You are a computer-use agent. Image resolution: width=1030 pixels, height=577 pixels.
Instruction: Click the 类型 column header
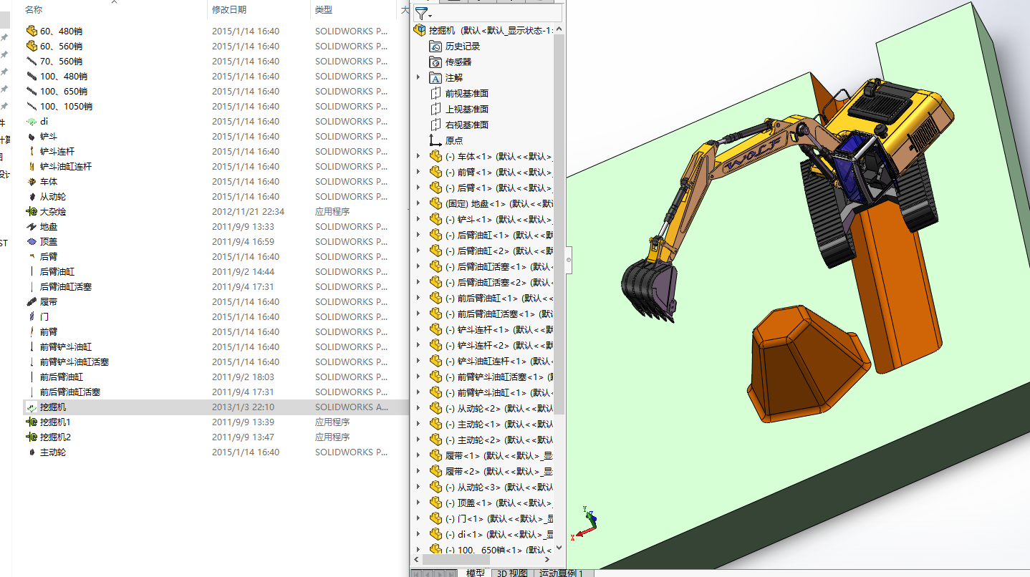(x=324, y=9)
